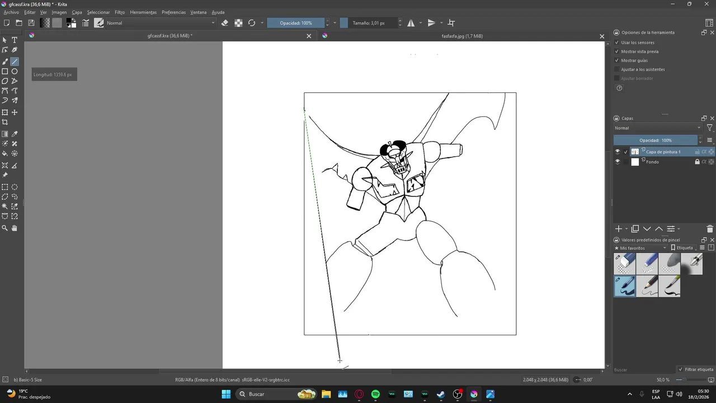Screen dimensions: 716x403
Task: Toggle eraser mode in toolbar
Action: click(x=225, y=23)
